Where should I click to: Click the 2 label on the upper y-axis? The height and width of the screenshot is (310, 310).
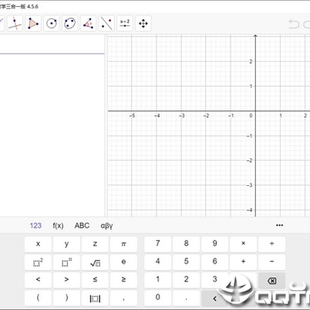pos(251,61)
